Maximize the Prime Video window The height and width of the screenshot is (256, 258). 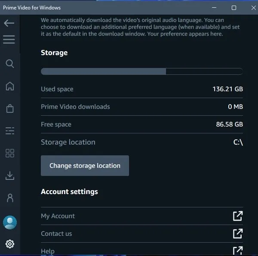(234, 8)
